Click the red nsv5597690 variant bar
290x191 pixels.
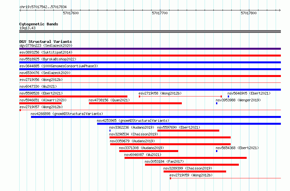188,131
